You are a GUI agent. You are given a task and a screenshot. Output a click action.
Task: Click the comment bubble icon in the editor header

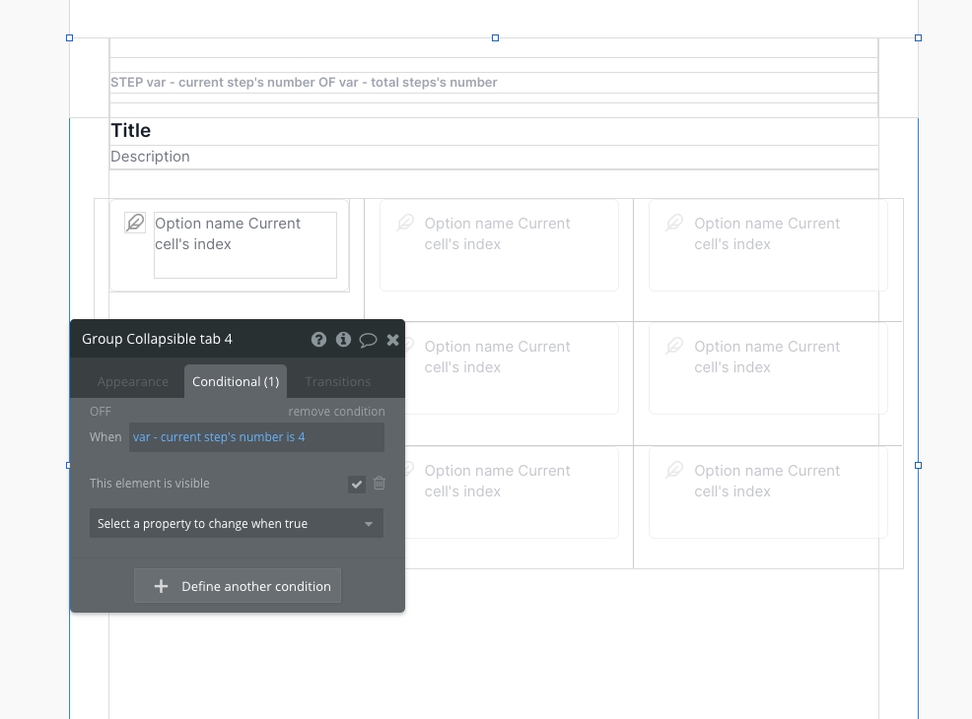368,340
